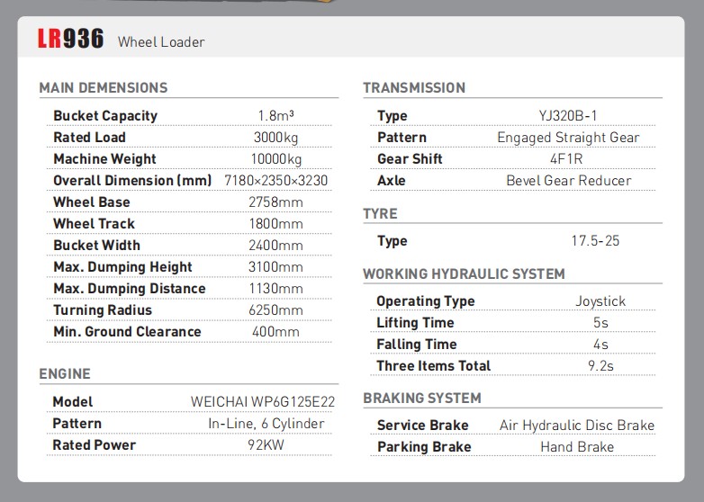
Task: Click the Wheel Base label
Action: coord(91,202)
